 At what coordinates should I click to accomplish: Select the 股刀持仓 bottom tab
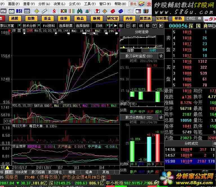(x=55, y=172)
